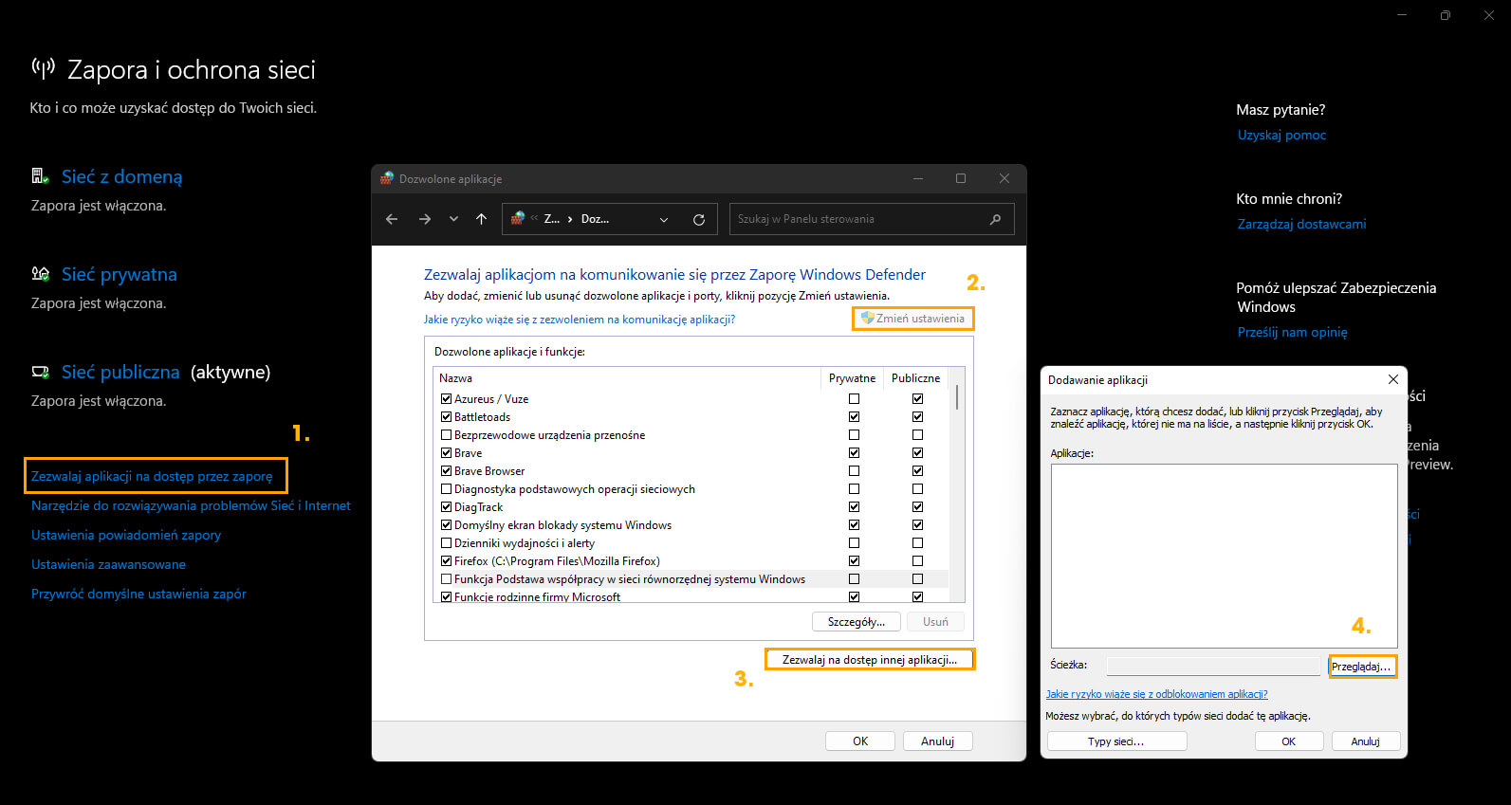Open Ustawienia zaawansowane link
Viewport: 1511px width, 805px height.
(108, 564)
